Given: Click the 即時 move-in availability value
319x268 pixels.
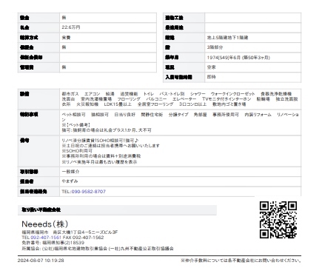Looking at the screenshot, I should tap(212, 77).
